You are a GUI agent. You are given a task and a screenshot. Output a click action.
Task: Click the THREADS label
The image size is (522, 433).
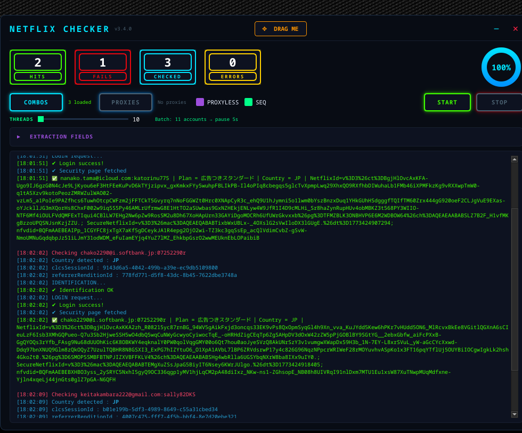coord(21,119)
